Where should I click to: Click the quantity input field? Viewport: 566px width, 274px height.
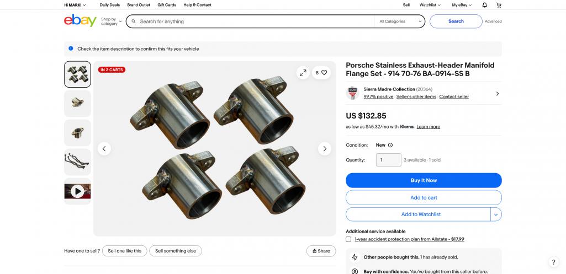point(388,160)
